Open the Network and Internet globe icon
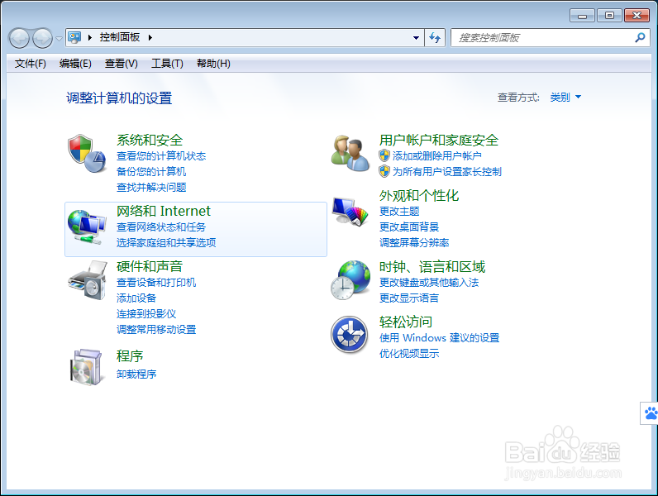 coord(87,227)
